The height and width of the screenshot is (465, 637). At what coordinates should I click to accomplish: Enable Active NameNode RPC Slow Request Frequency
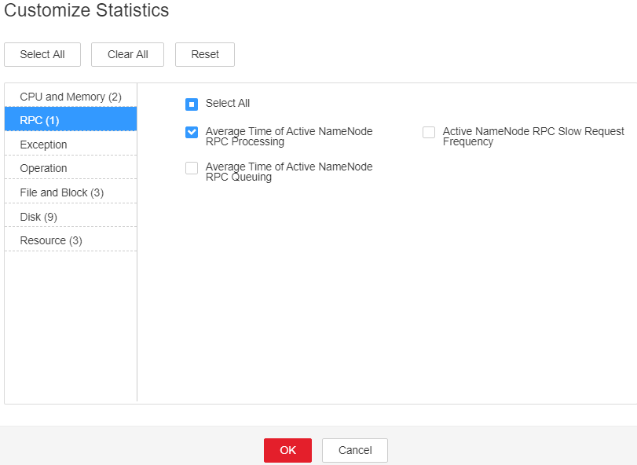(x=429, y=133)
